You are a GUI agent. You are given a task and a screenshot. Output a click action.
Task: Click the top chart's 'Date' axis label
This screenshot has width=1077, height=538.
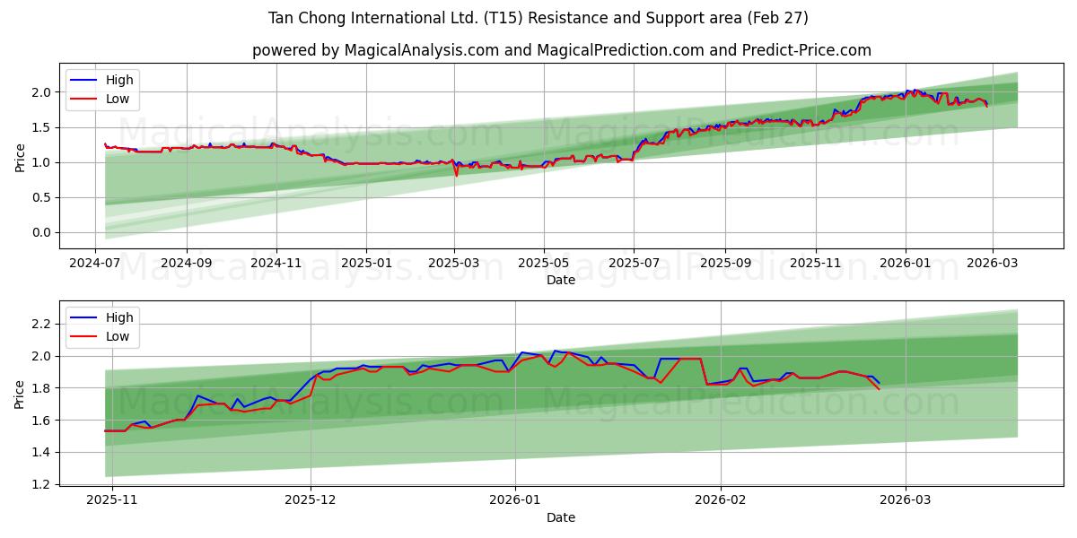click(561, 280)
